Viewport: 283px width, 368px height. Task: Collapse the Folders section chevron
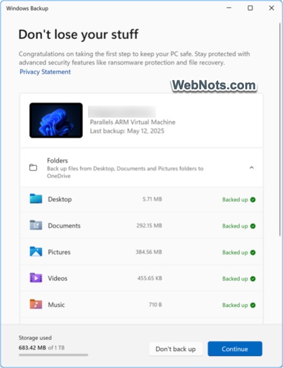click(x=252, y=167)
